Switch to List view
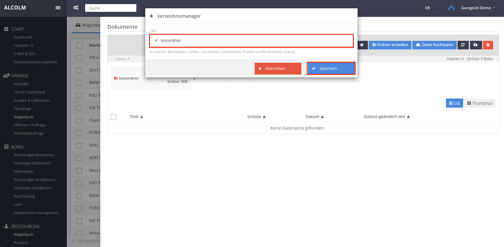The height and width of the screenshot is (247, 504). coord(455,103)
